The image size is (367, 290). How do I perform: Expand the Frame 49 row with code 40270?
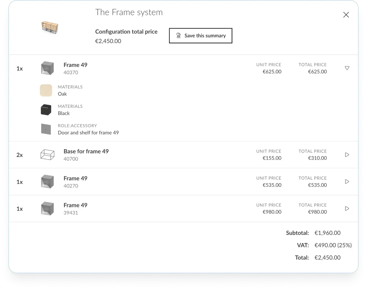coord(347,181)
